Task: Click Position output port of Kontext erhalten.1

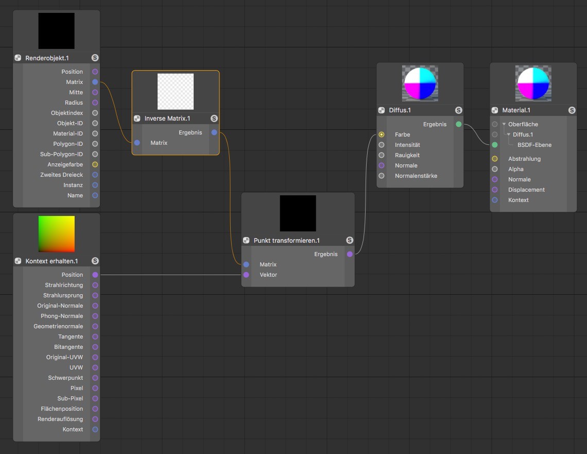Action: pyautogui.click(x=95, y=275)
